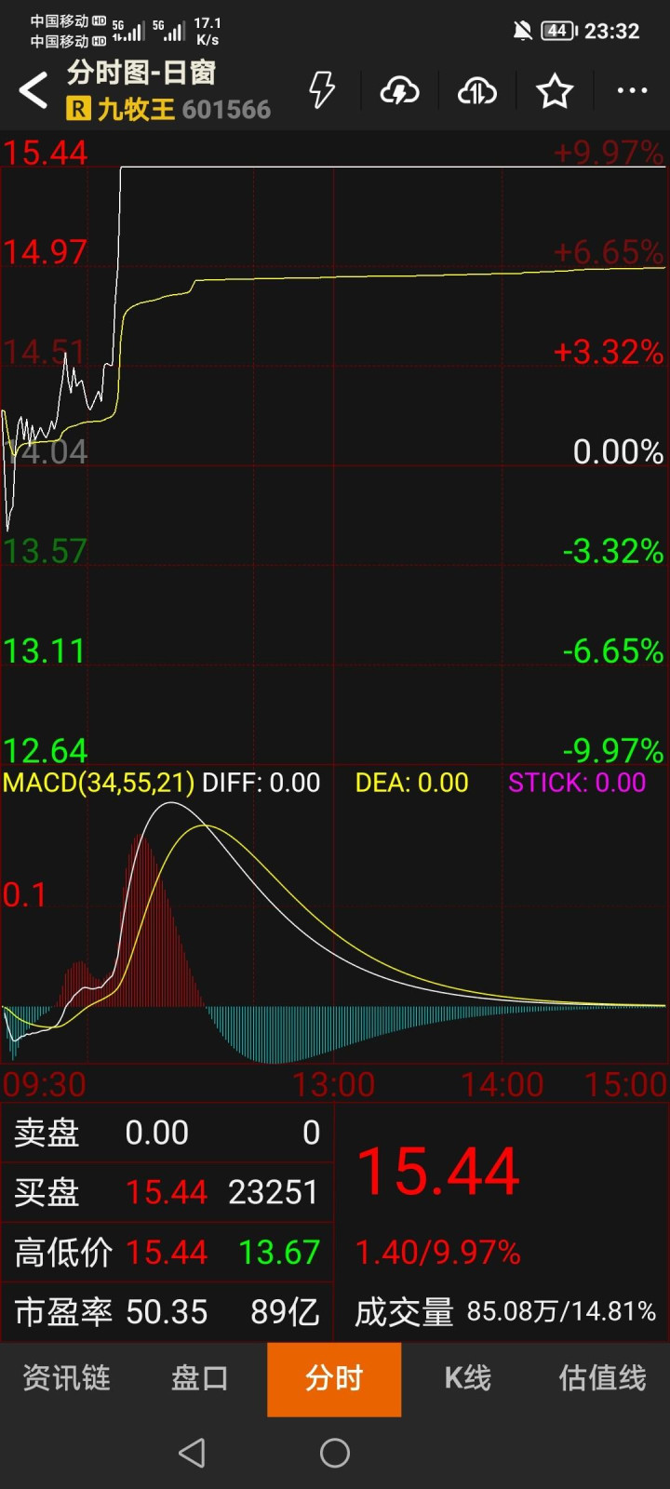Tap the cloud lightning icon

tap(399, 90)
